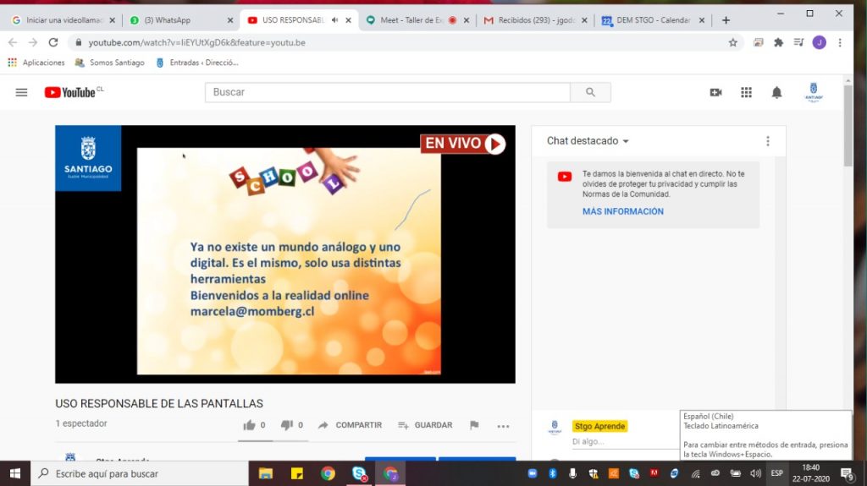Switch to the Iniciar una videollamada tab
Image resolution: width=867 pixels, height=486 pixels.
[63, 20]
